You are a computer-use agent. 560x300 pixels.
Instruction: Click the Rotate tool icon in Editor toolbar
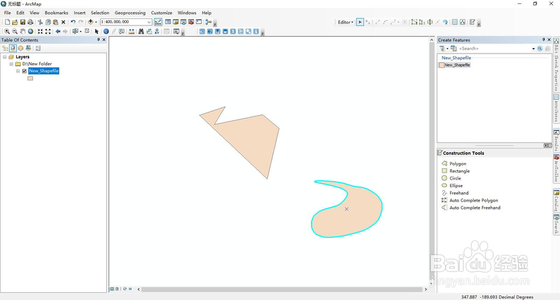pyautogui.click(x=445, y=22)
